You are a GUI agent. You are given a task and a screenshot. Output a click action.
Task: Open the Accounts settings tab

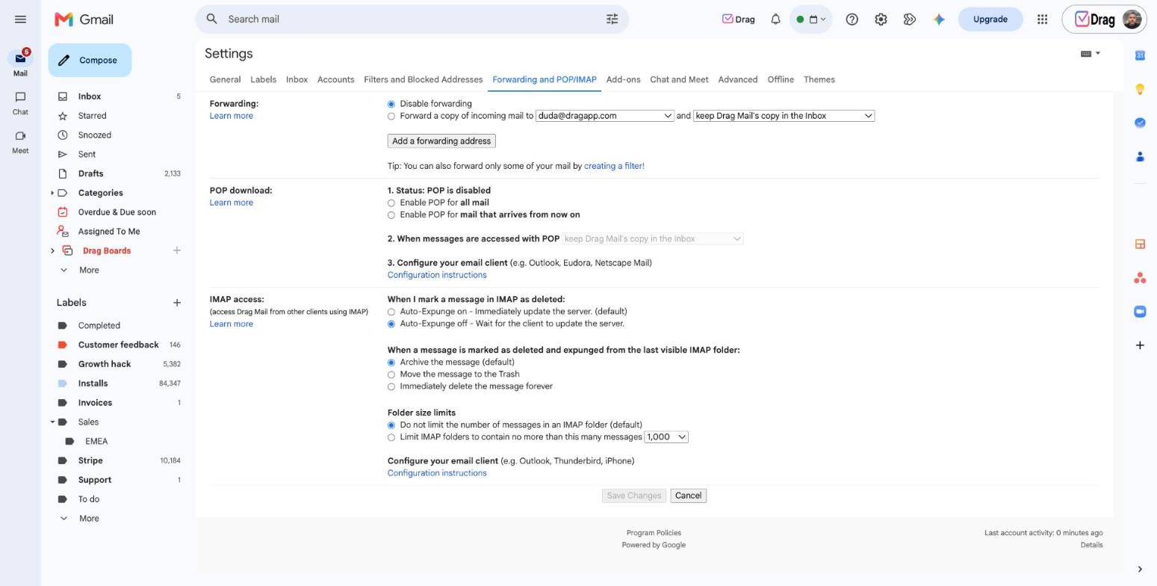[x=335, y=79]
